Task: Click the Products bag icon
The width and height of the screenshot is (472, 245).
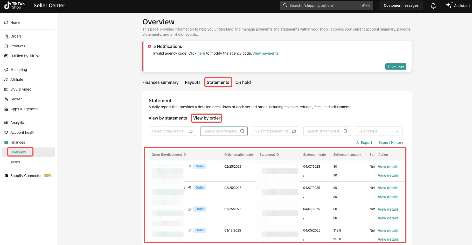Action: 6,46
